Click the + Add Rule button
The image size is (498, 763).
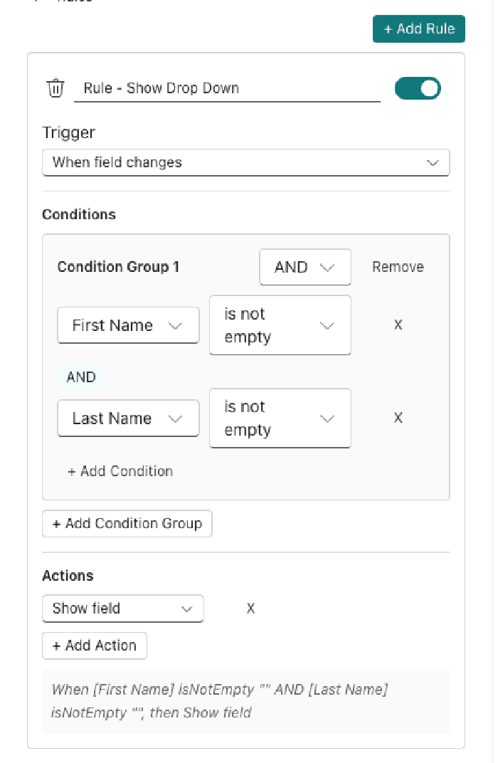click(418, 28)
